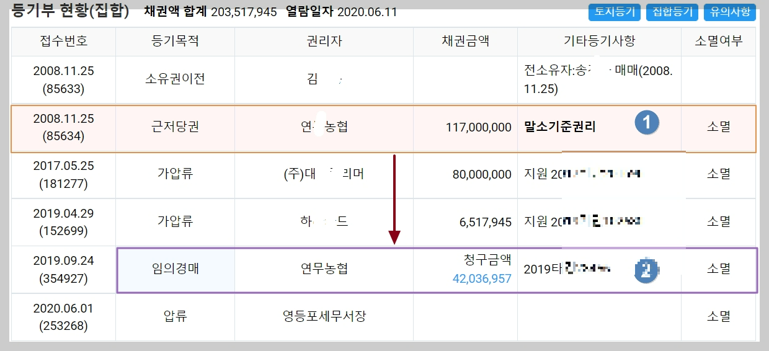Click 연무농협 in the 임의경매 row
Screen dimensions: 769x351
tap(324, 269)
